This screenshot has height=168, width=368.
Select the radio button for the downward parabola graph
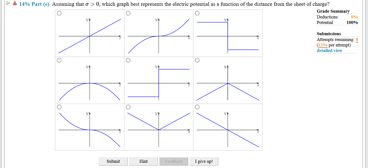[x=59, y=60]
